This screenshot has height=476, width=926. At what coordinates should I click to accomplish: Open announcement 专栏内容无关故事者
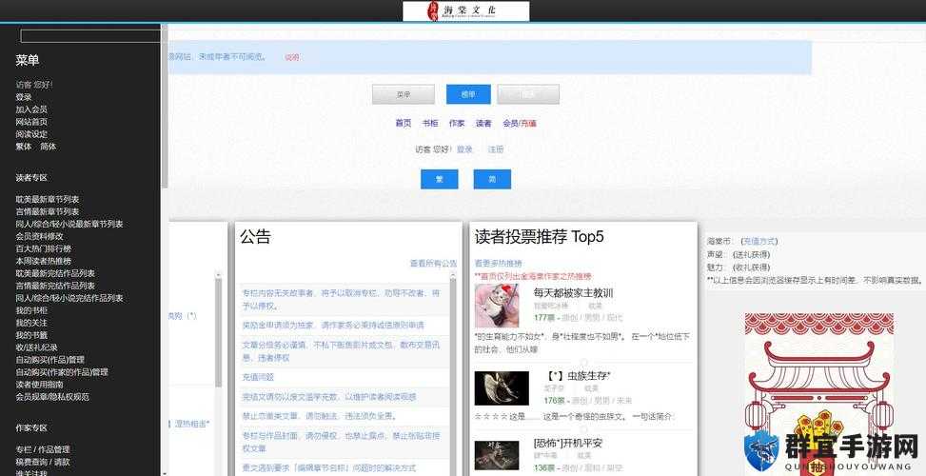point(341,300)
